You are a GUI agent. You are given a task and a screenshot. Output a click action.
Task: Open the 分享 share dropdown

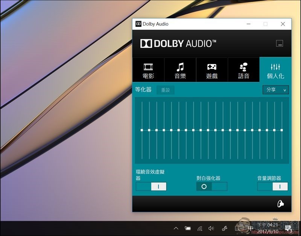click(276, 90)
